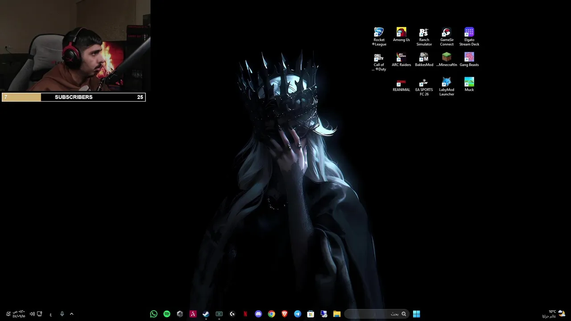Select the Elgato Stream Deck icon

tap(469, 37)
